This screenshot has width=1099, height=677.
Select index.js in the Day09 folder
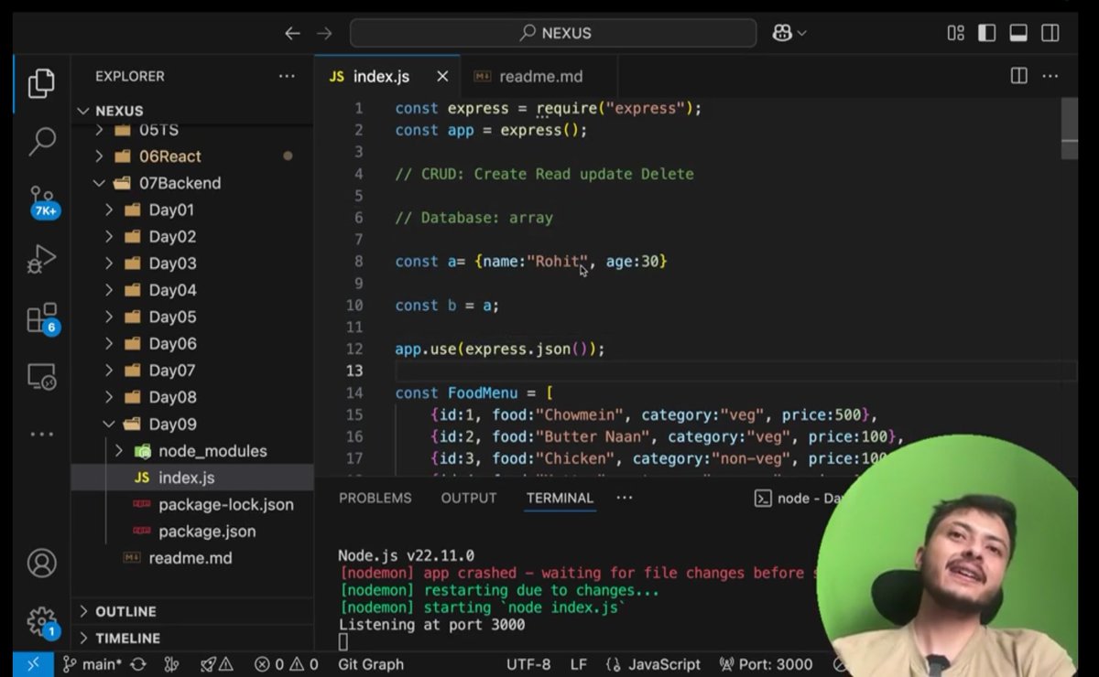186,477
